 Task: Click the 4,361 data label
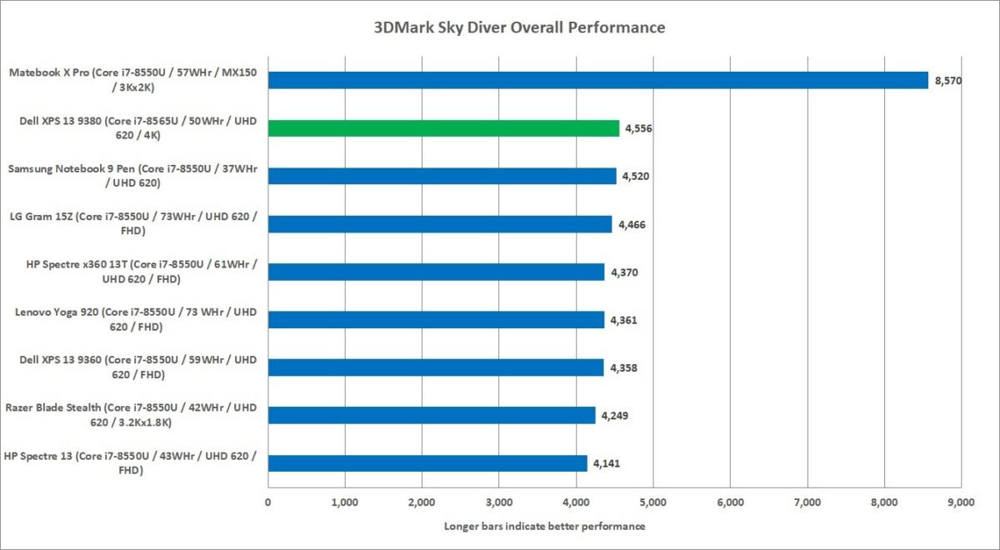(624, 320)
